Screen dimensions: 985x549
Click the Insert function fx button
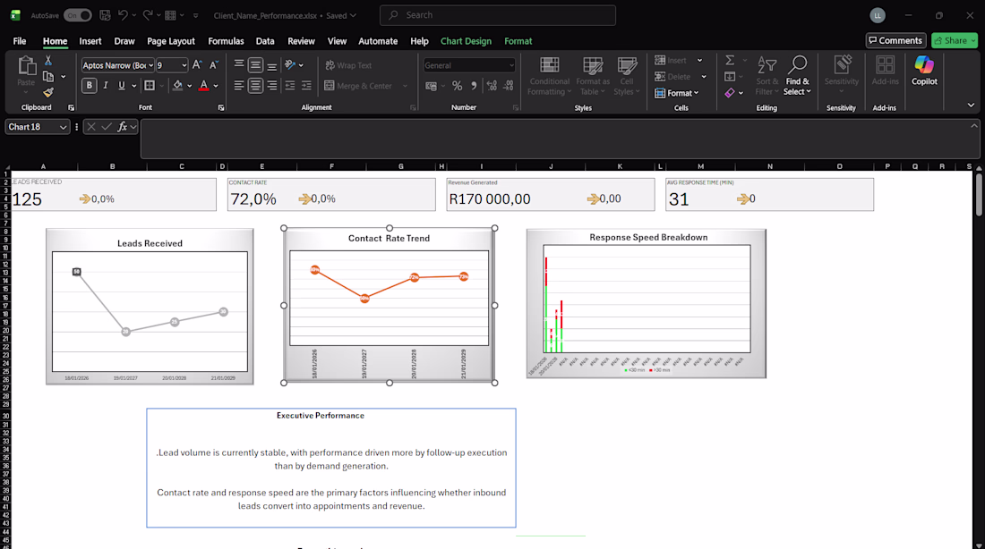tap(123, 127)
